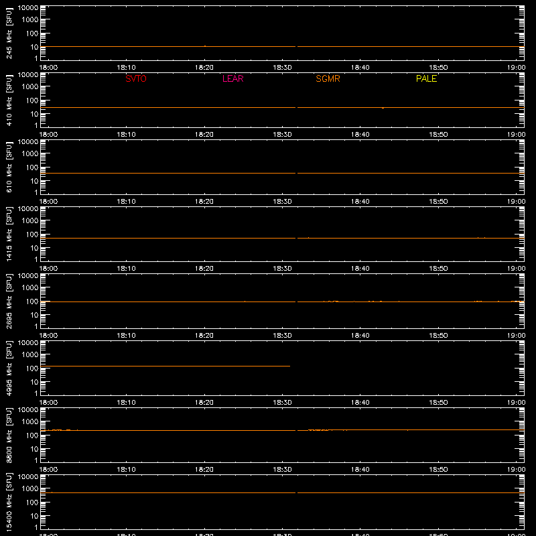Click the PALE station label

(x=426, y=78)
